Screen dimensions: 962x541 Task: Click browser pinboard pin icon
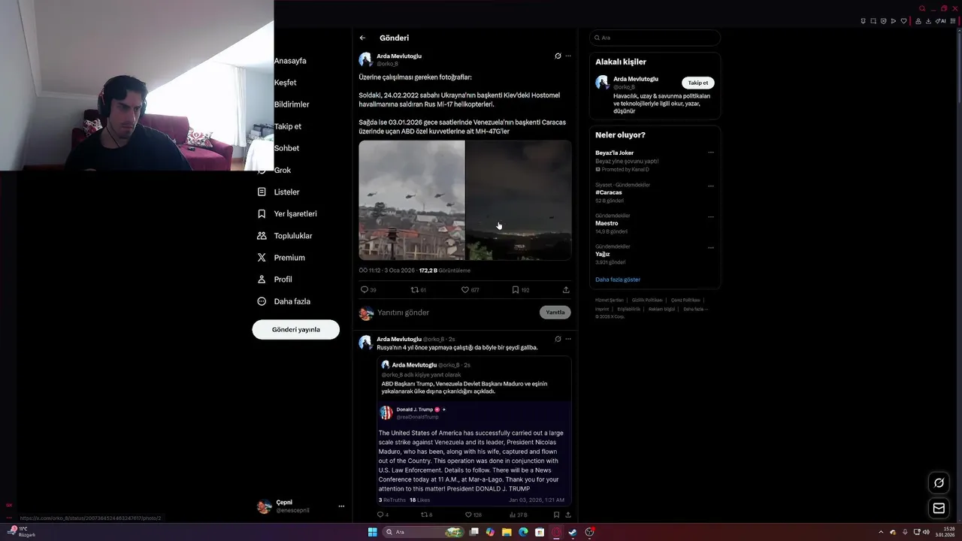863,21
